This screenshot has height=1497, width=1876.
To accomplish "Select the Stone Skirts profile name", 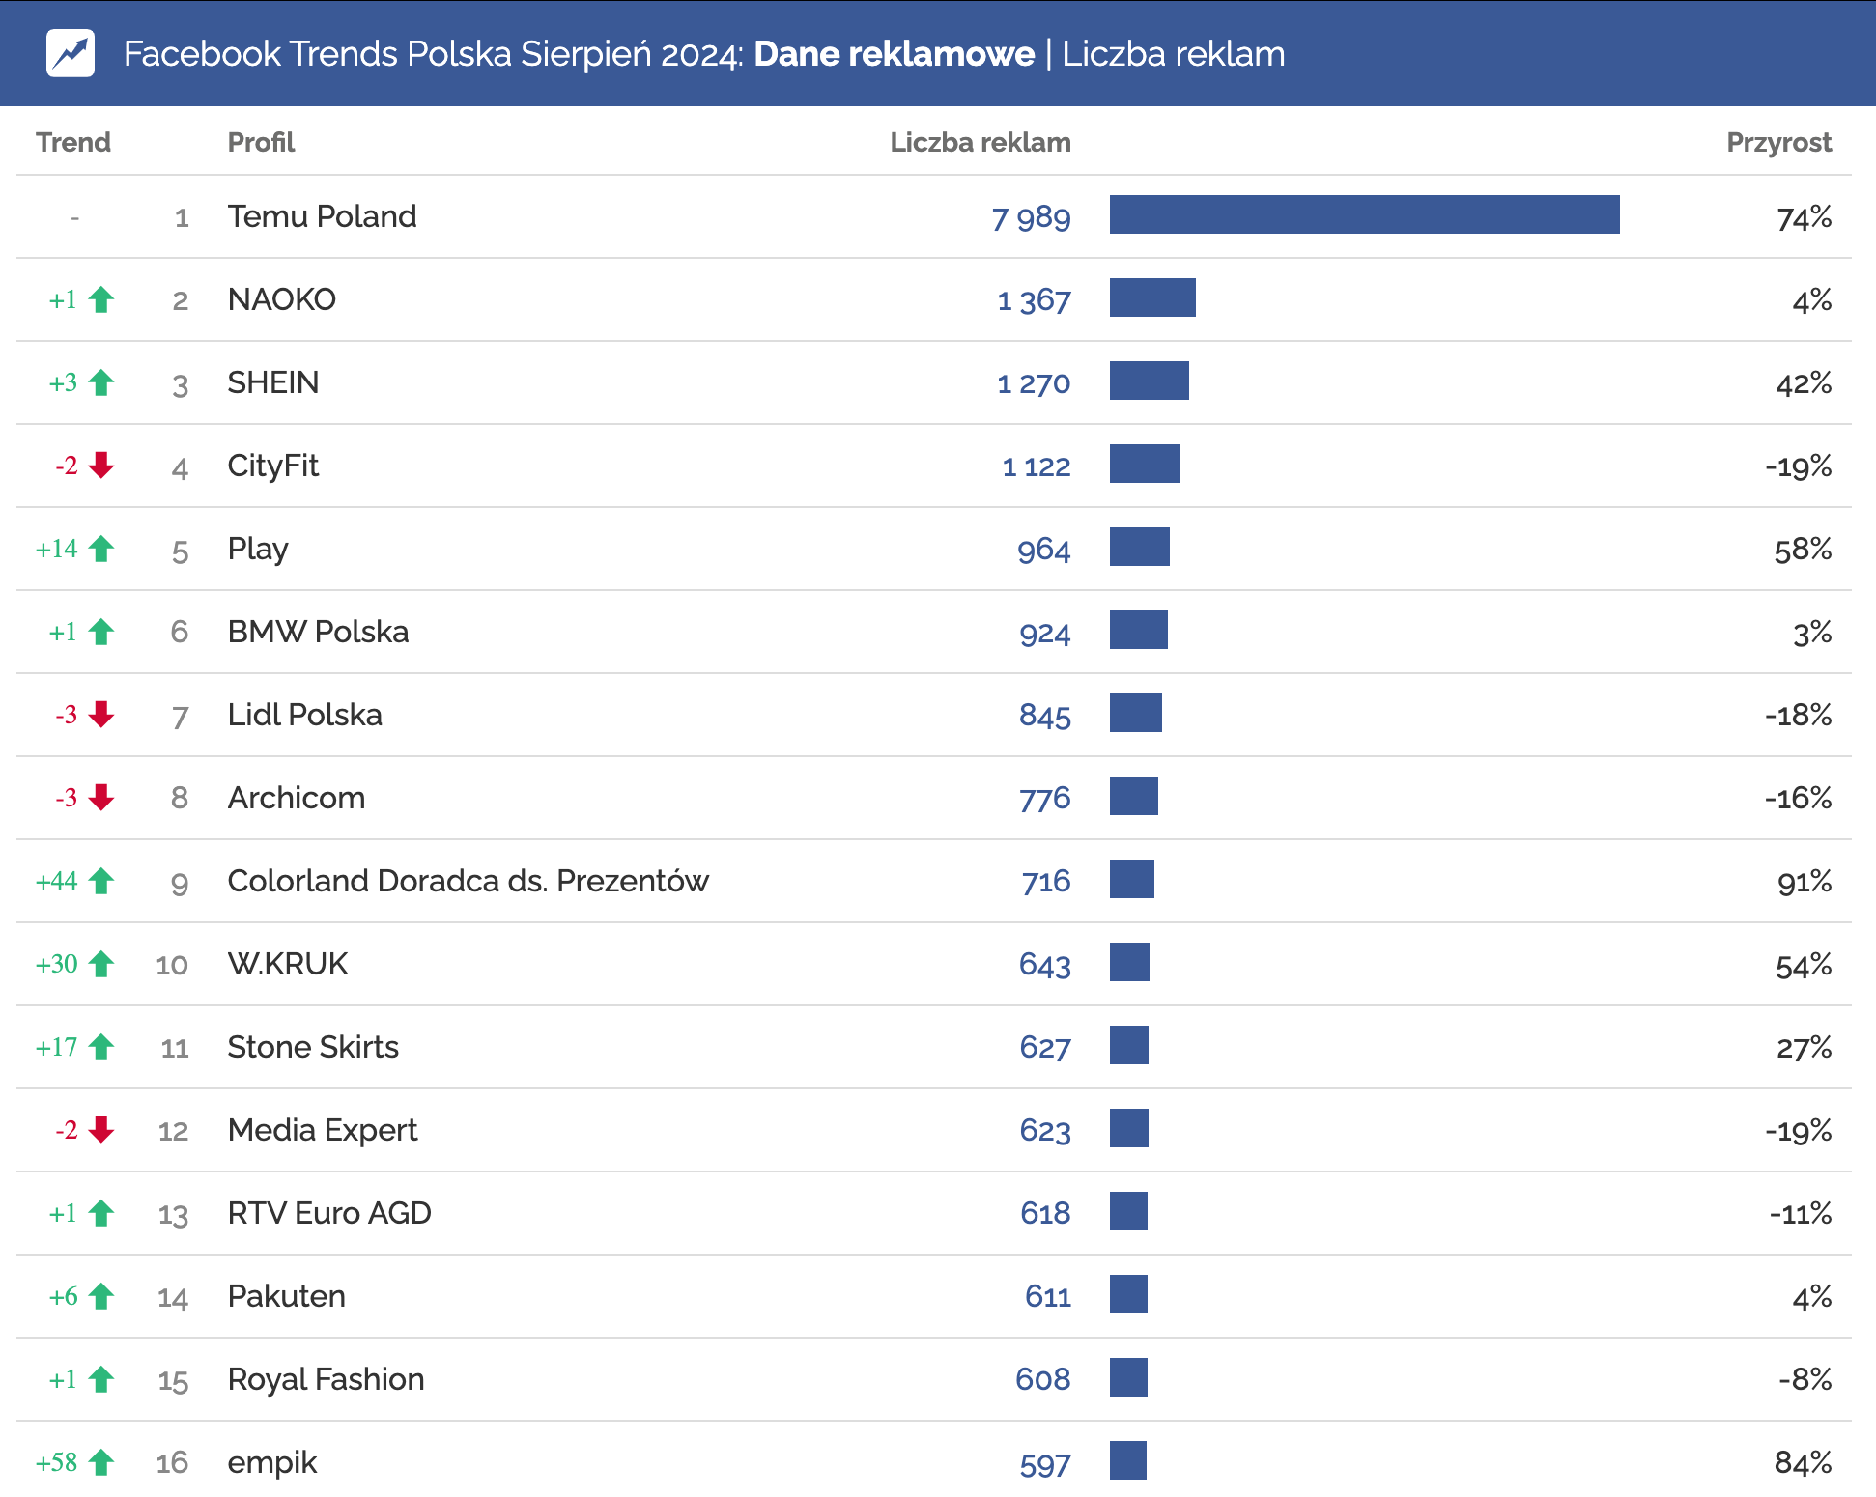I will coord(312,1047).
